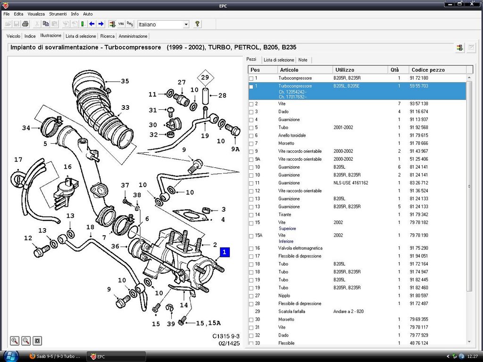
Task: Select checkbox next to Tirante position 14
Action: 251,215
